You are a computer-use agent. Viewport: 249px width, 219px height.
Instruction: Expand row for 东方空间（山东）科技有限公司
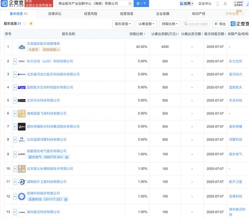15,61
